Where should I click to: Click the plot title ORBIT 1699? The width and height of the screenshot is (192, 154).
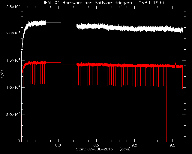click(x=151, y=3)
